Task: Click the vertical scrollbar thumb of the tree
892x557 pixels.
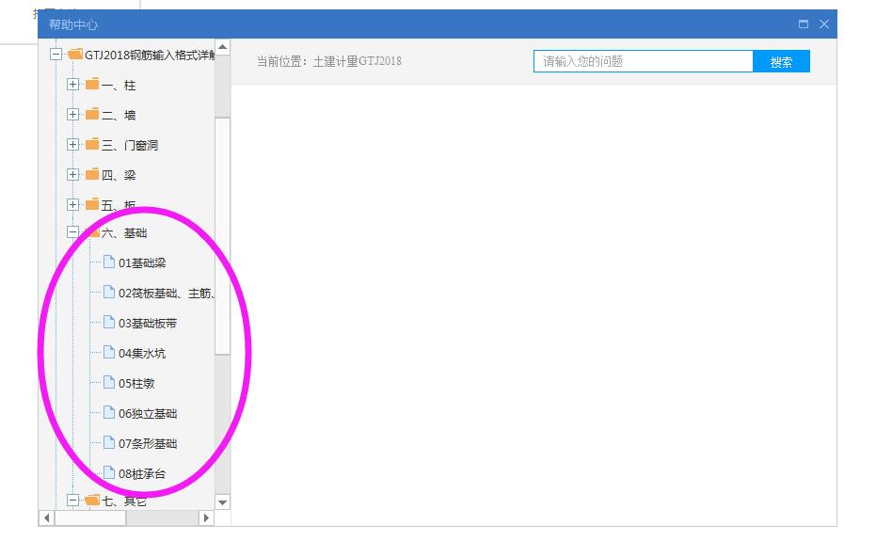Action: coord(222,236)
